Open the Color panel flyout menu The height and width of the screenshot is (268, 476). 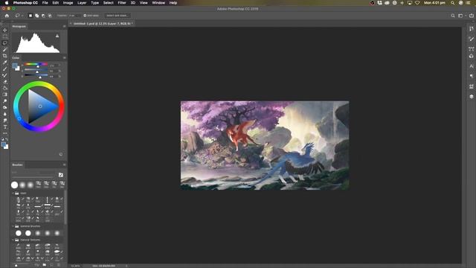[x=64, y=58]
